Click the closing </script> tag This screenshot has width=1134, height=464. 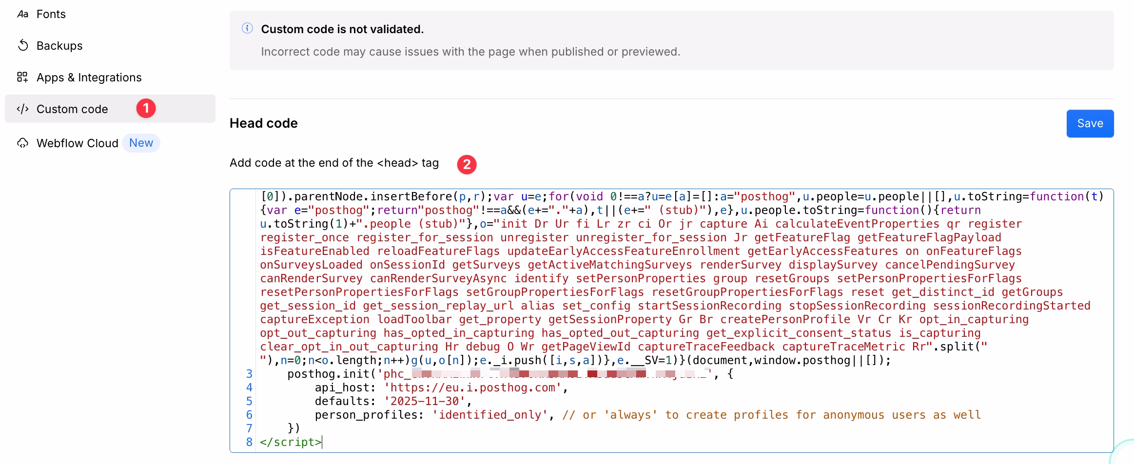(x=291, y=443)
